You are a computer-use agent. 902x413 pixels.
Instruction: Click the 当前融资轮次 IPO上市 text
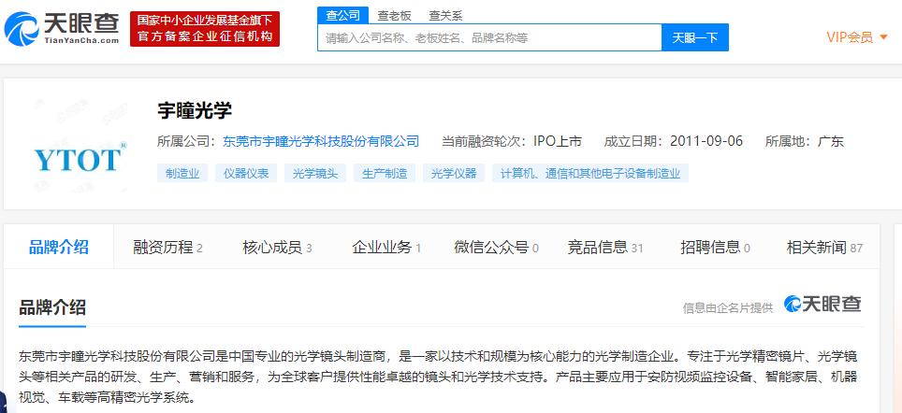tap(512, 141)
